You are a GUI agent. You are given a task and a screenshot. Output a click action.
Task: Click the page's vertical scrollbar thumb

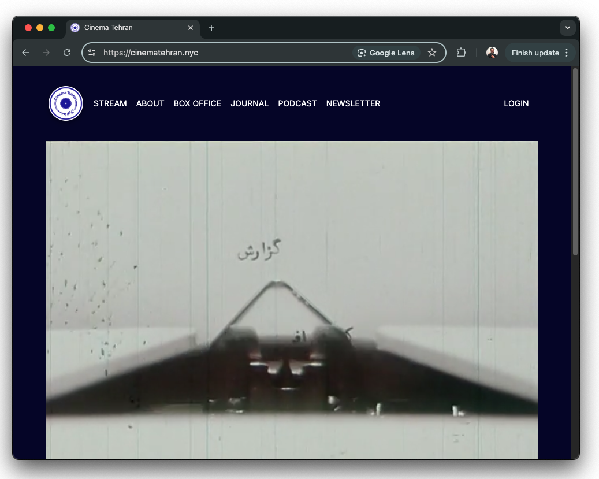[575, 162]
